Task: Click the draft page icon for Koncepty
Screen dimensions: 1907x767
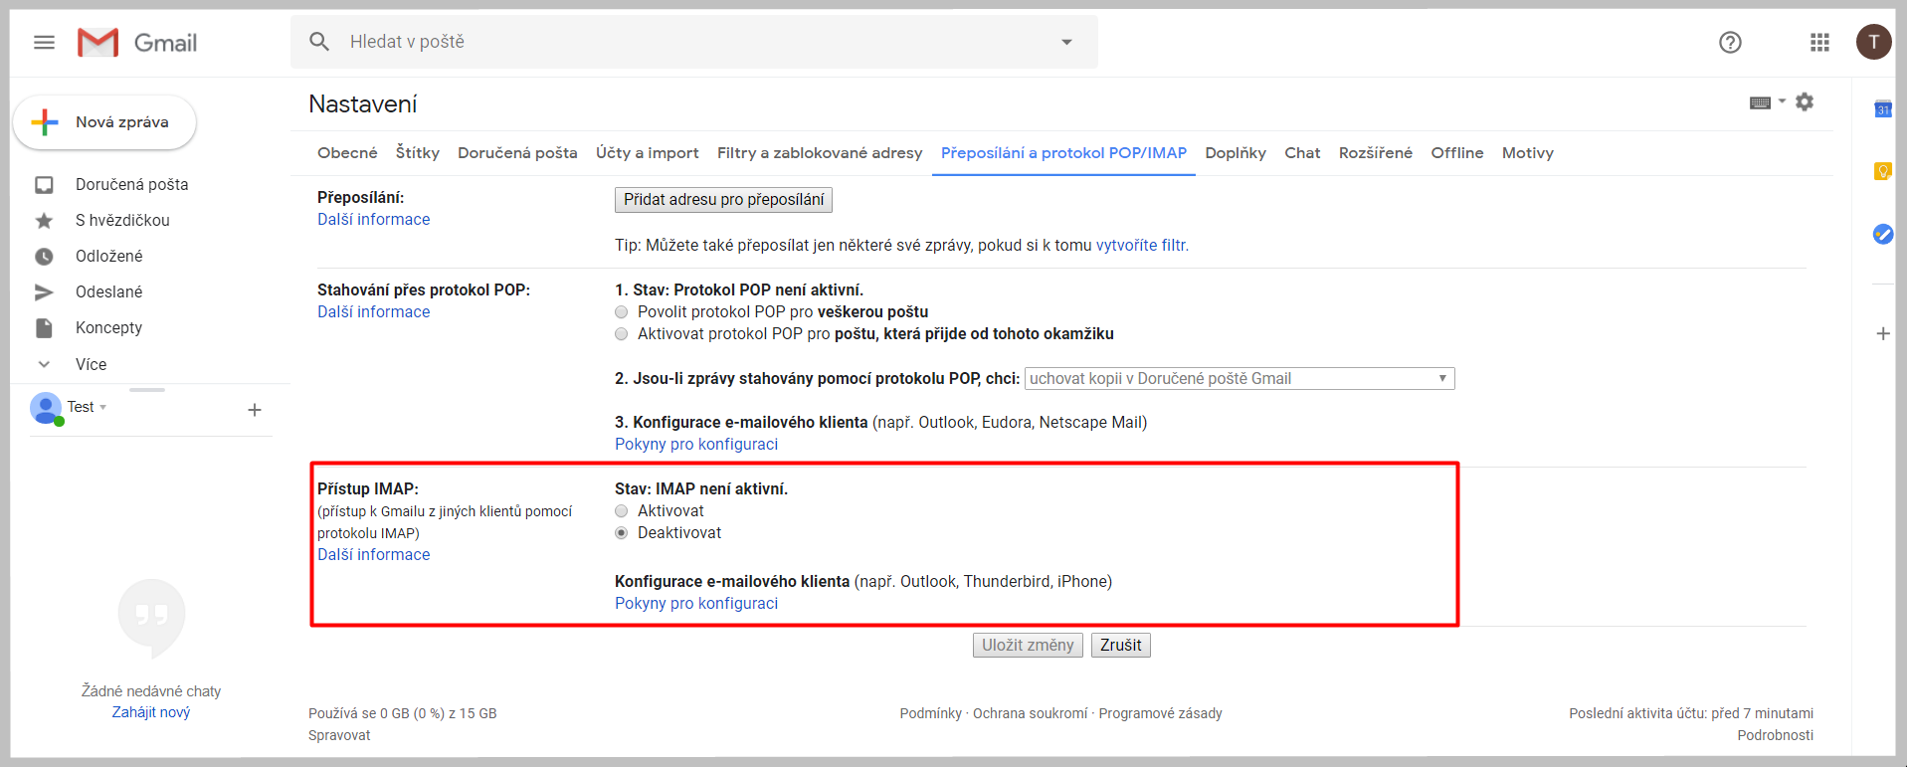Action: pos(44,328)
